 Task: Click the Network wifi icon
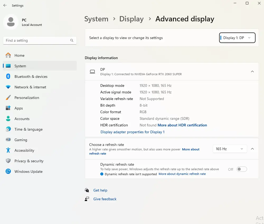tap(8, 87)
